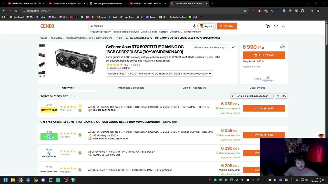Click the Ceneo logo

[x=47, y=26]
